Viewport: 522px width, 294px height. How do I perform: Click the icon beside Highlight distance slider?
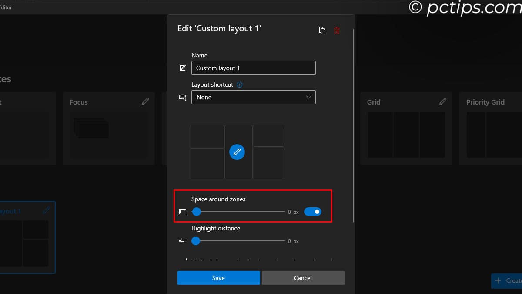[x=183, y=240]
